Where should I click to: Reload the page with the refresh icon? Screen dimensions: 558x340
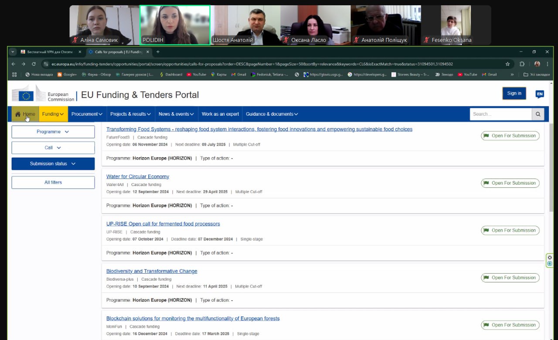[x=34, y=64]
